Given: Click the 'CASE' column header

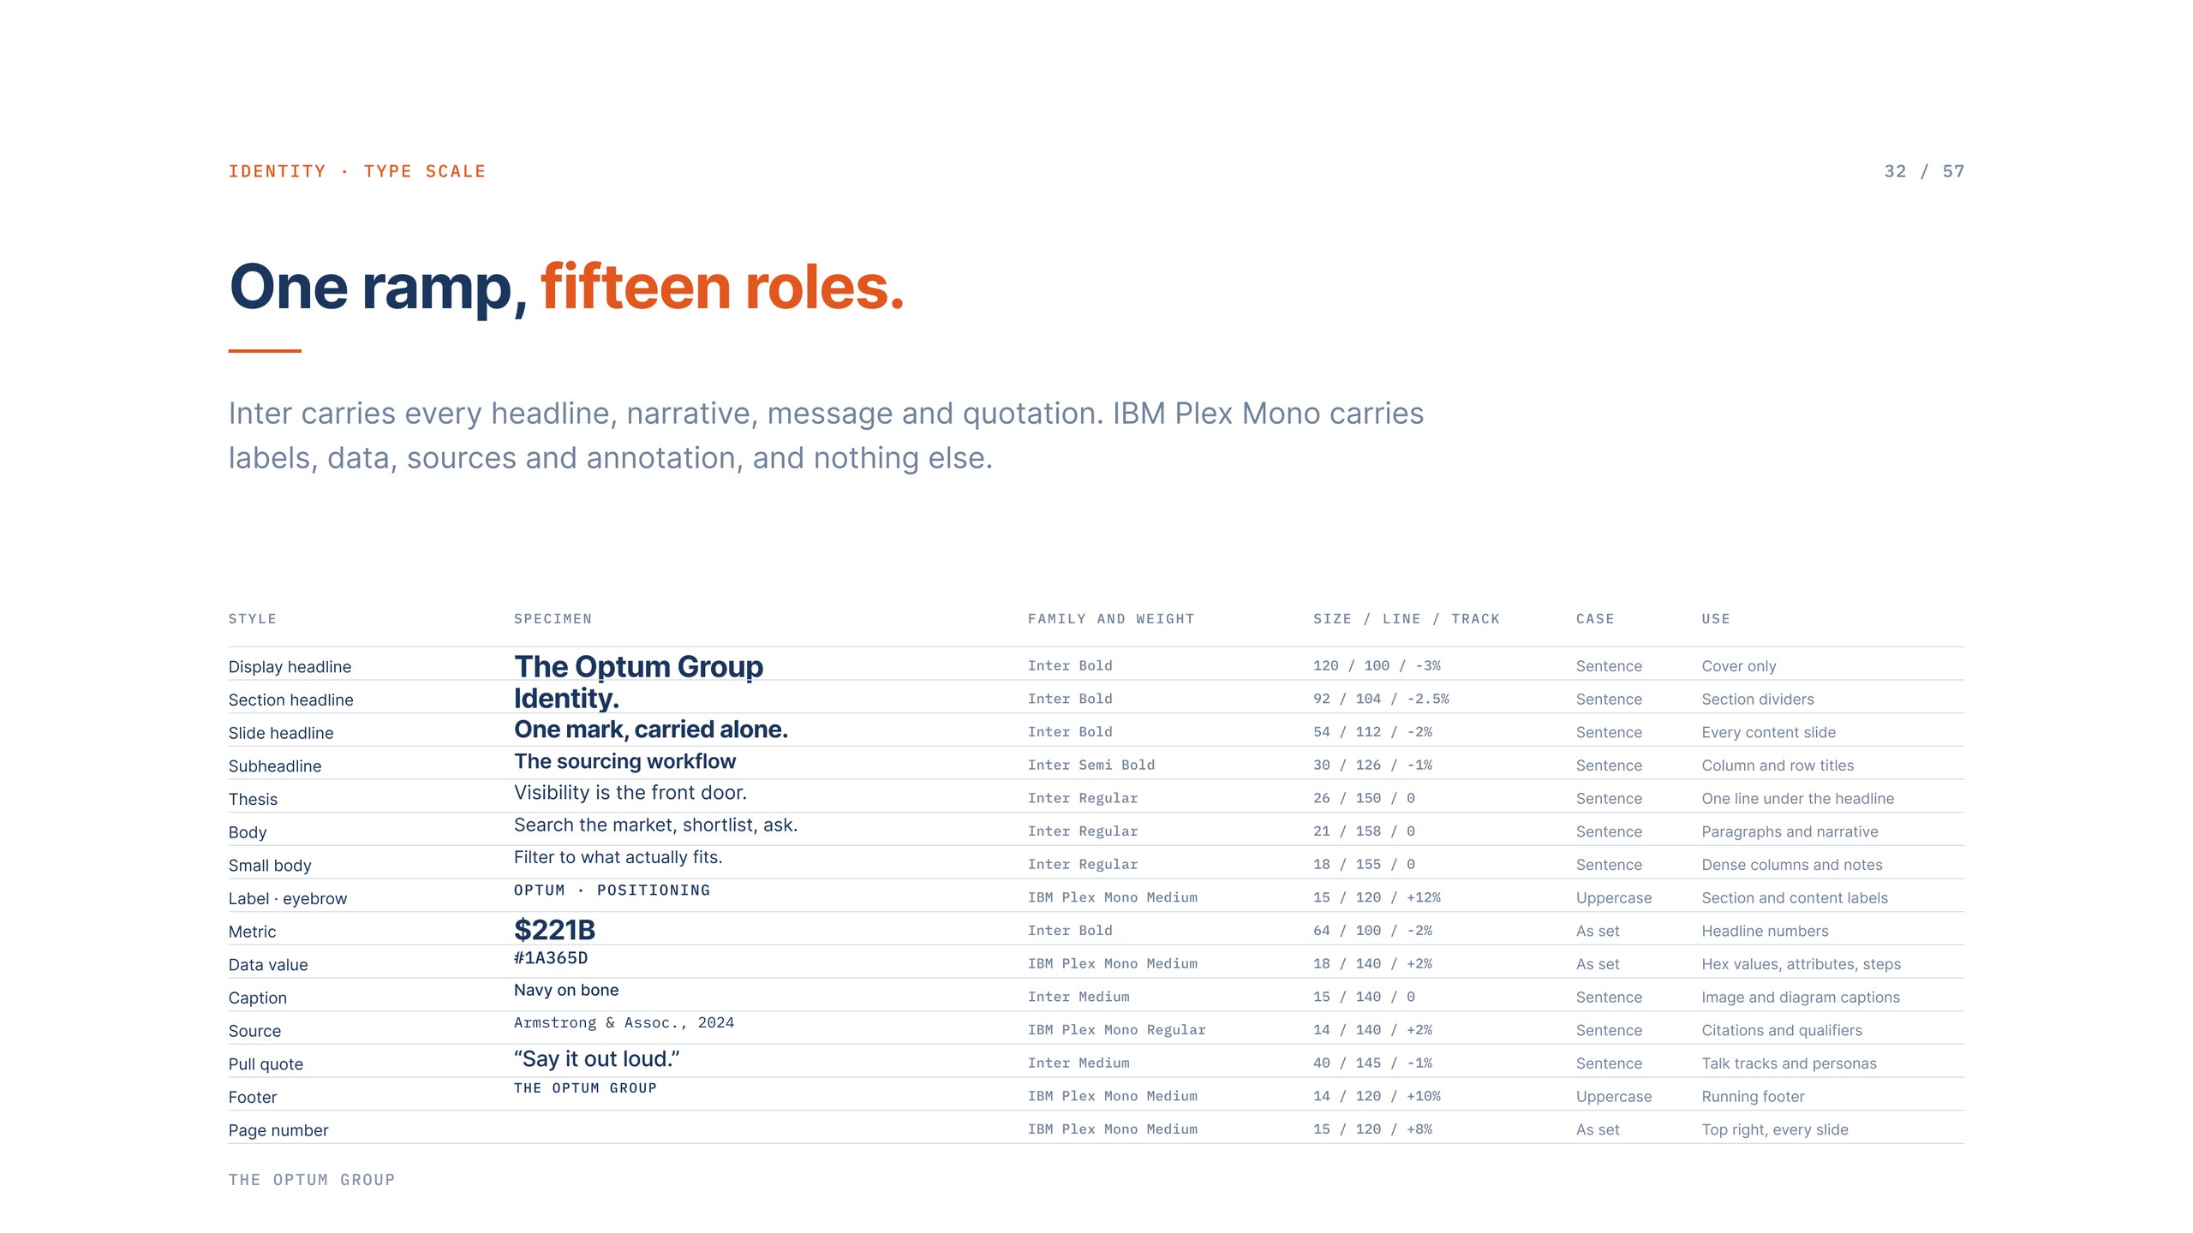Looking at the screenshot, I should pos(1595,619).
